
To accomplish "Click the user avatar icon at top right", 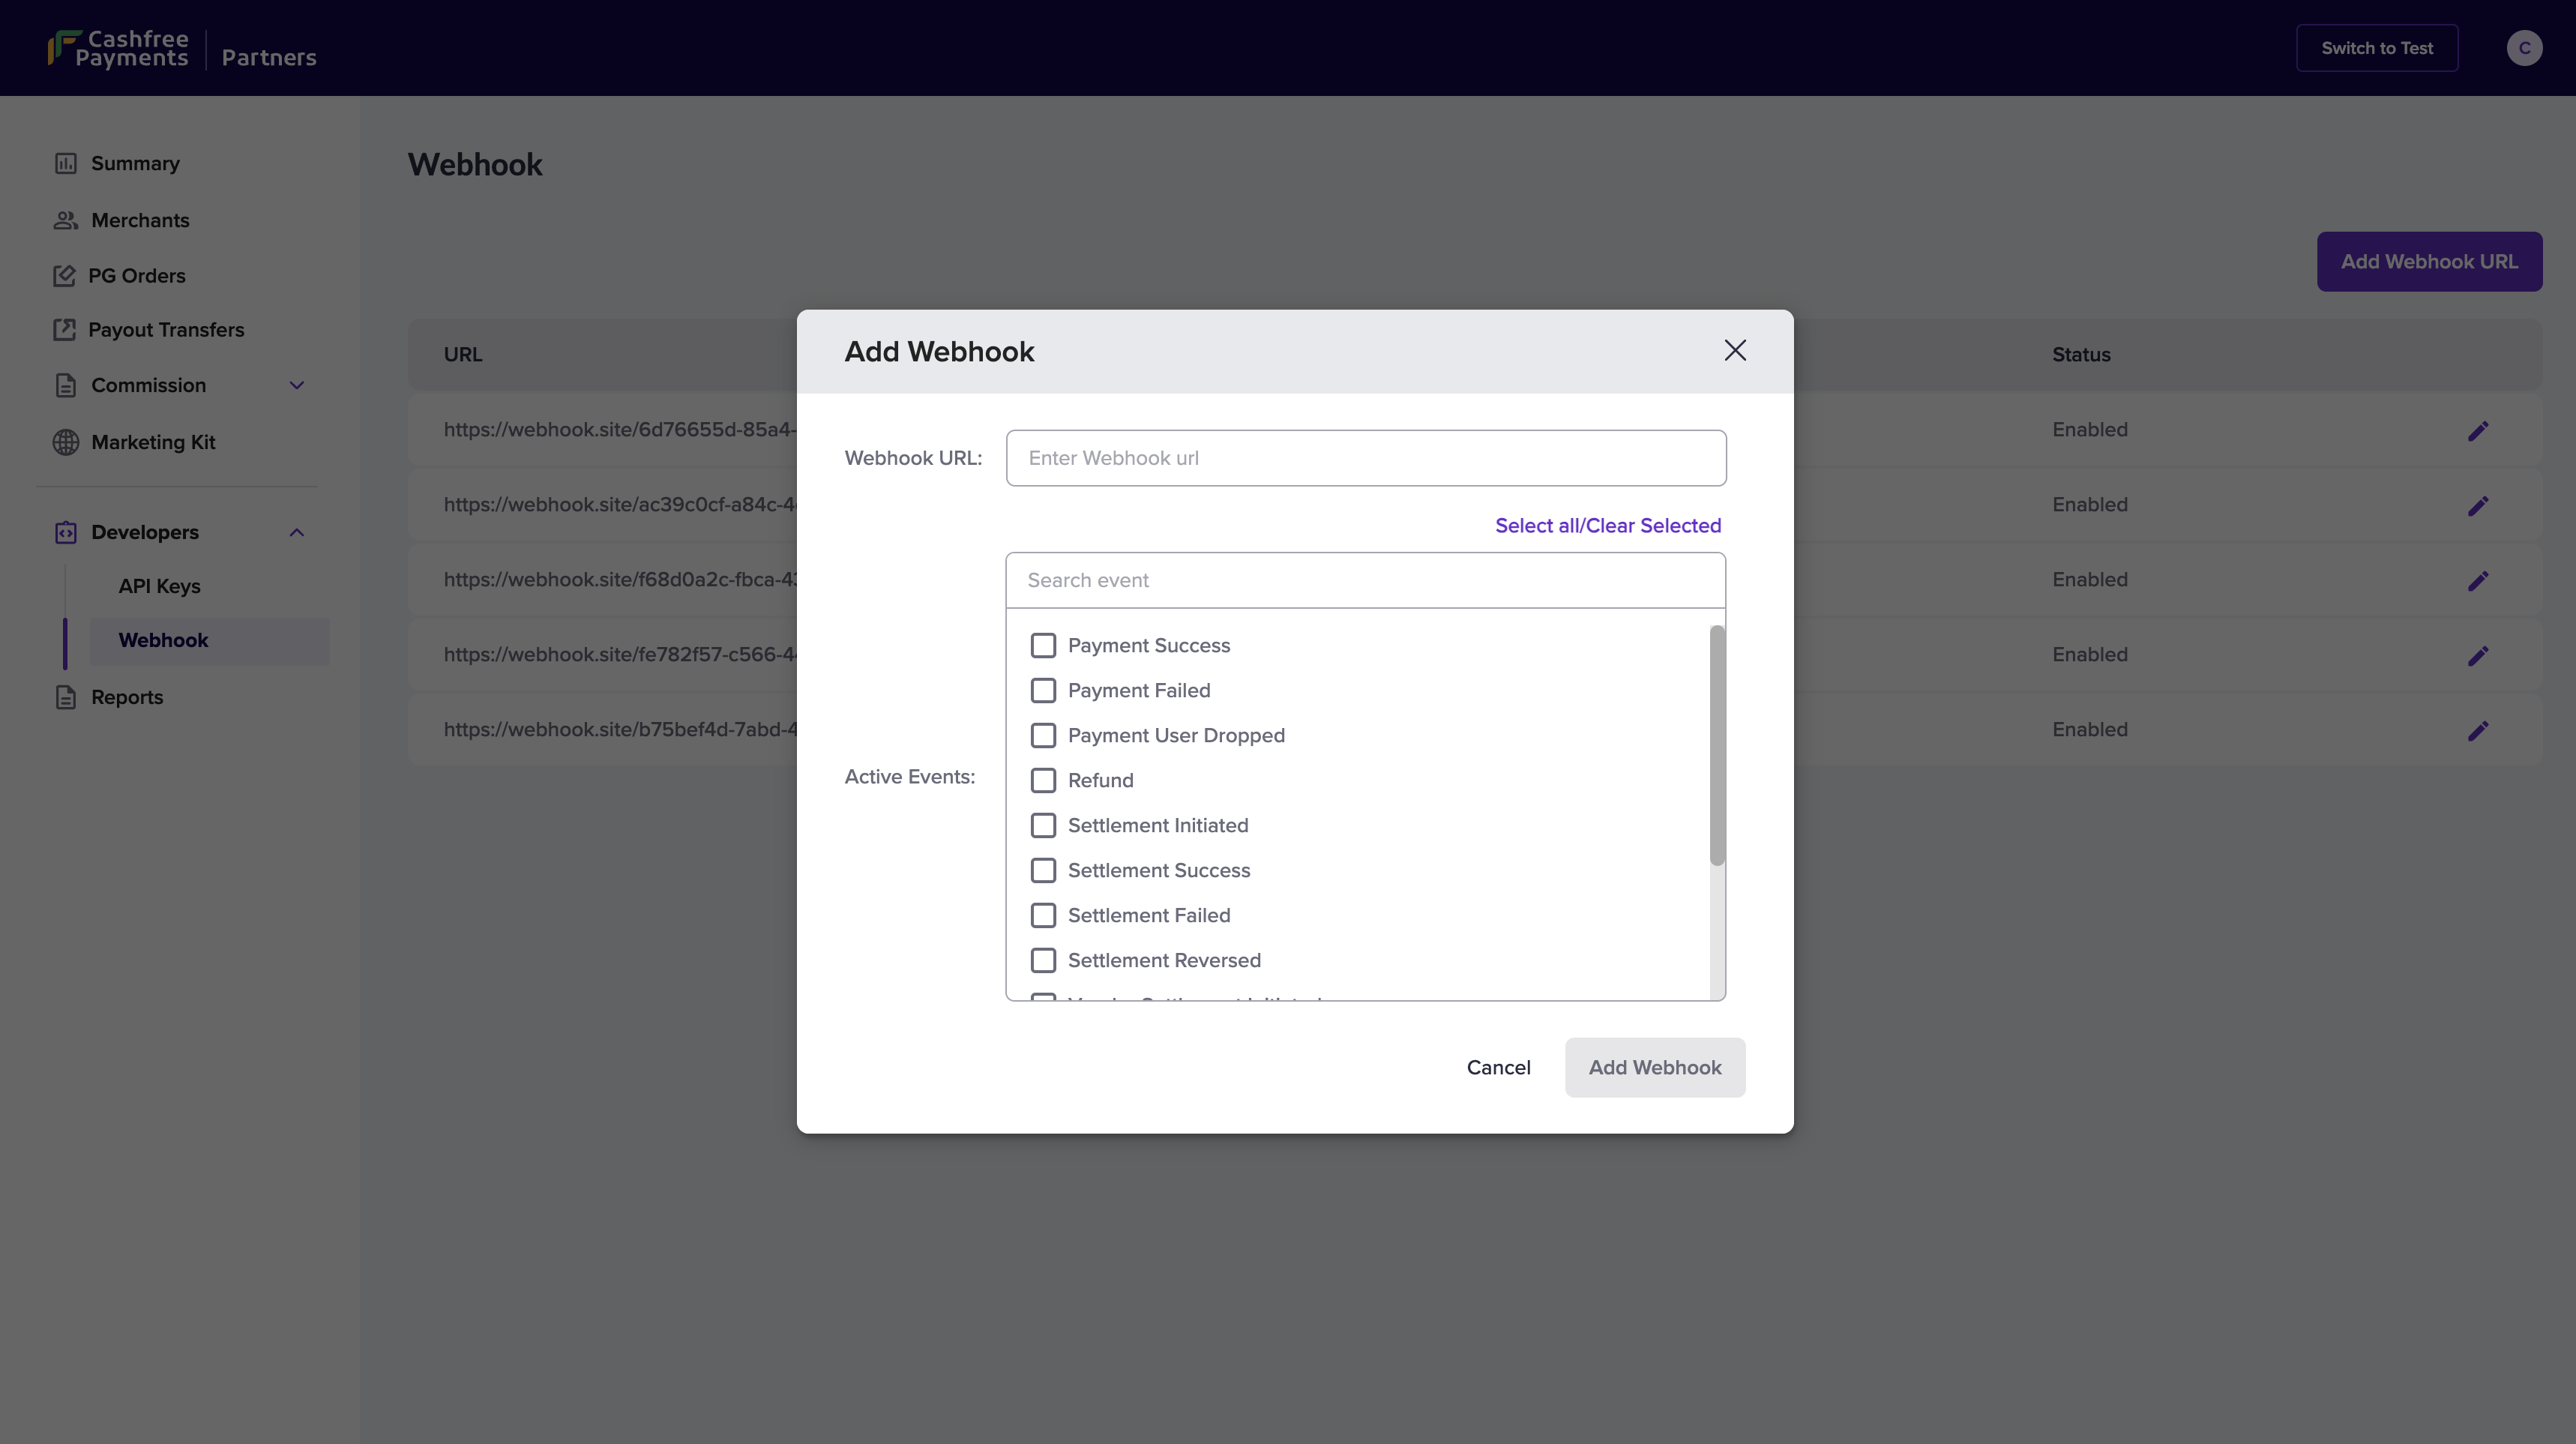I will coord(2524,48).
